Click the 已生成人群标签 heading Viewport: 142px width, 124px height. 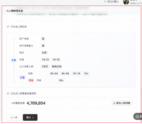[x=19, y=27]
